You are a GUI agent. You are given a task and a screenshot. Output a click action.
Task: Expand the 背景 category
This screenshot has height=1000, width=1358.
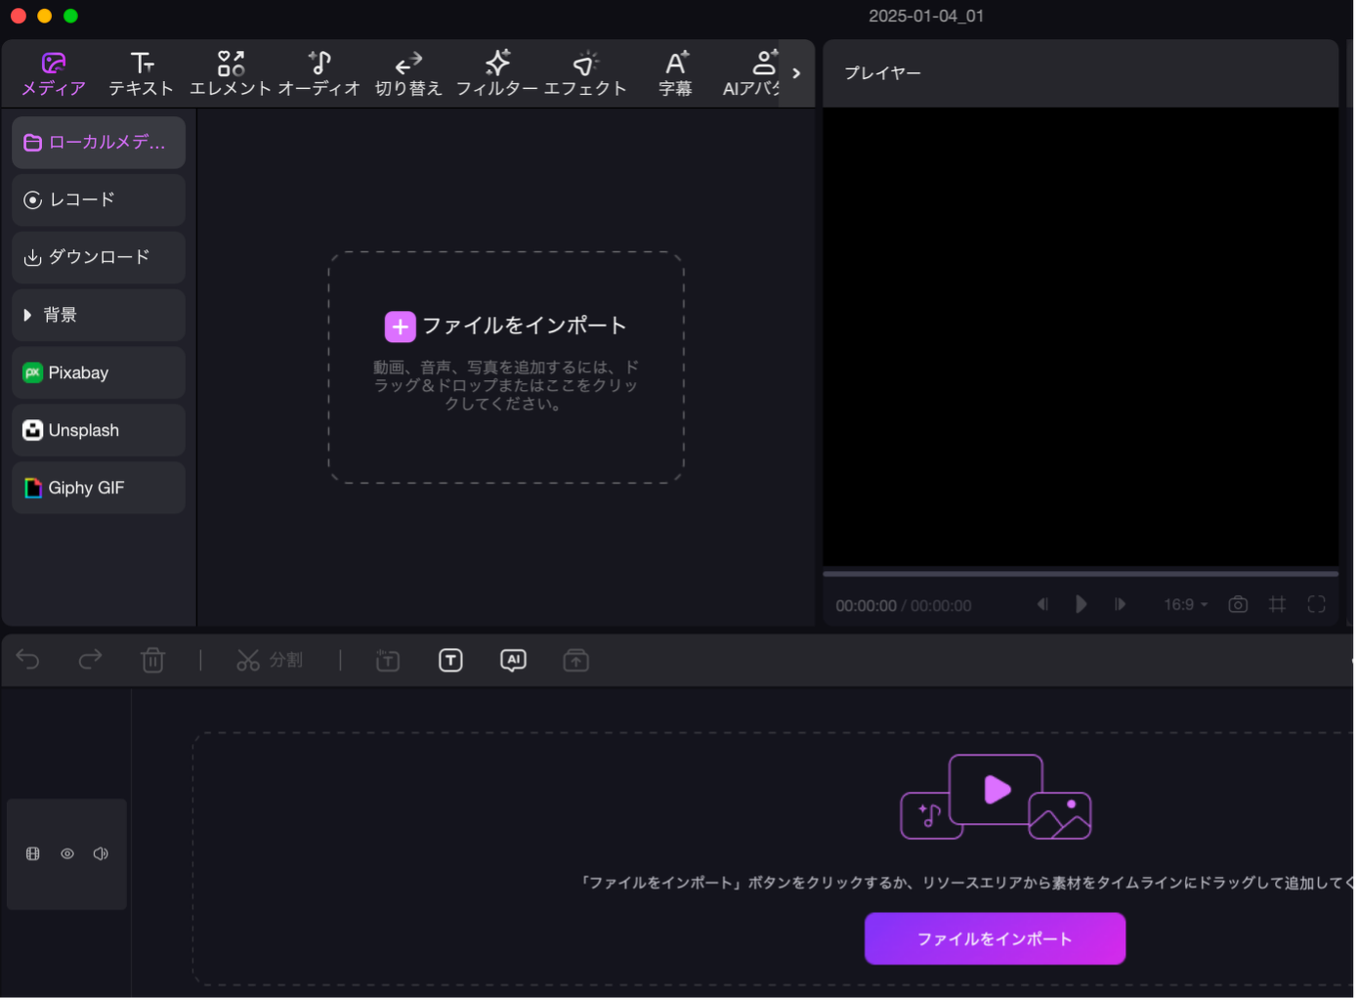pos(99,315)
